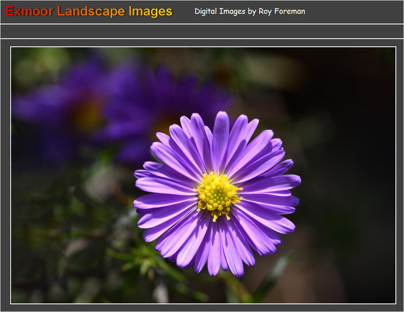Click the yellow center of the focused flower
404x312 pixels.
coord(217,195)
